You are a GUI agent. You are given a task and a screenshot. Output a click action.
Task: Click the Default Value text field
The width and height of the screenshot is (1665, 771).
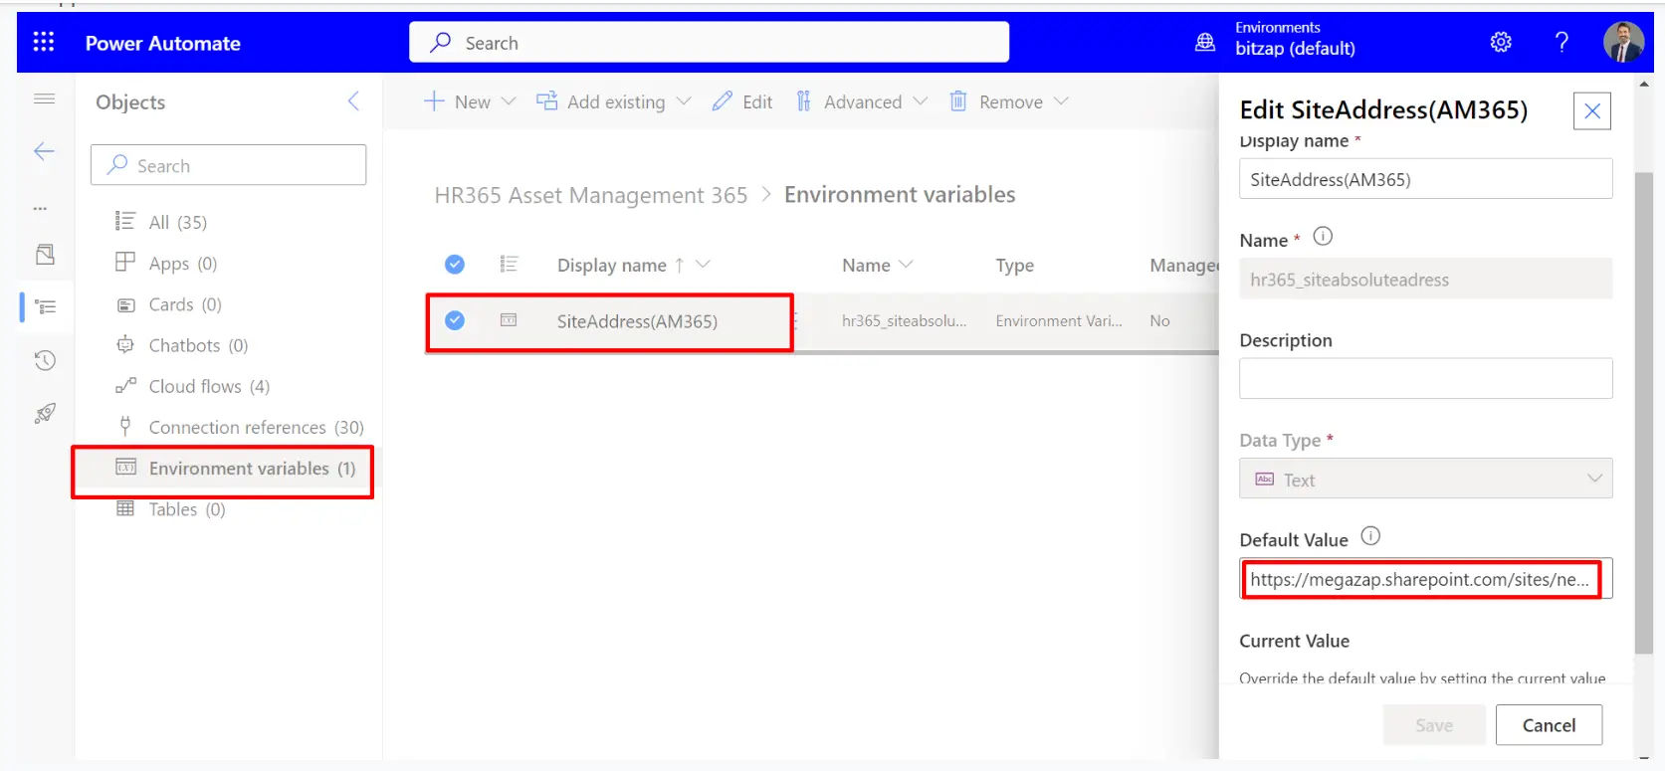click(1419, 579)
